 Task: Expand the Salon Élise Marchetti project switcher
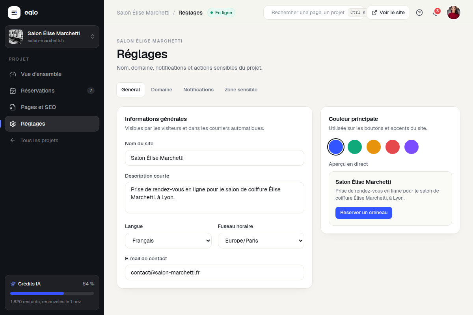pos(52,37)
